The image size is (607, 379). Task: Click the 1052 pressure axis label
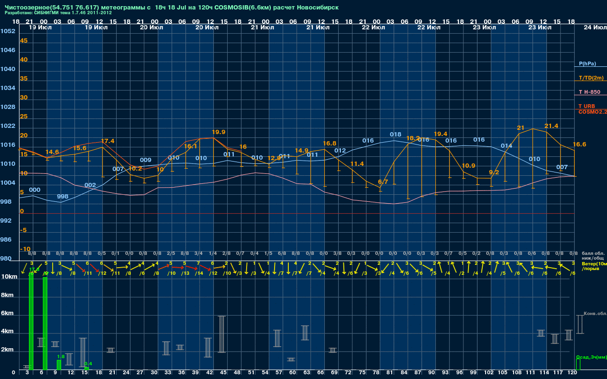point(8,31)
